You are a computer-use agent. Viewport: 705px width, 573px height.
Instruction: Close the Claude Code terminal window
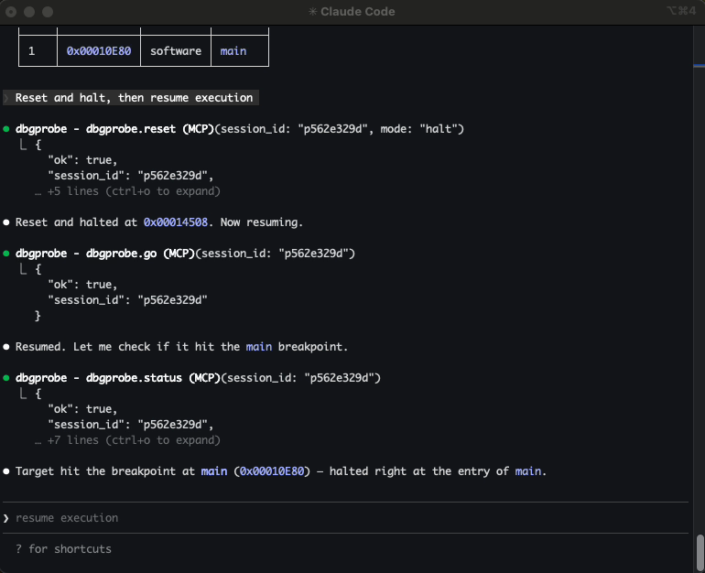[12, 12]
